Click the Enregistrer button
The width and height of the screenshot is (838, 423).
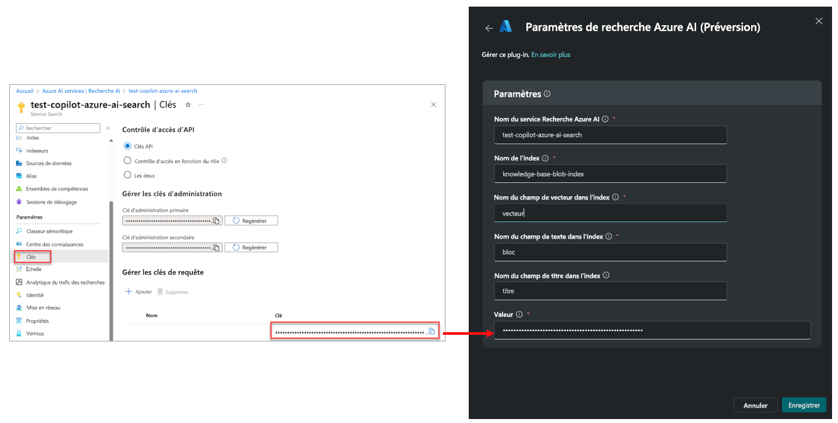[804, 405]
